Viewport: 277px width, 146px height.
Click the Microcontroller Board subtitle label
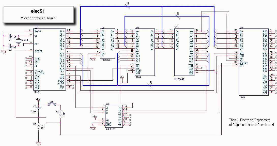[38, 18]
